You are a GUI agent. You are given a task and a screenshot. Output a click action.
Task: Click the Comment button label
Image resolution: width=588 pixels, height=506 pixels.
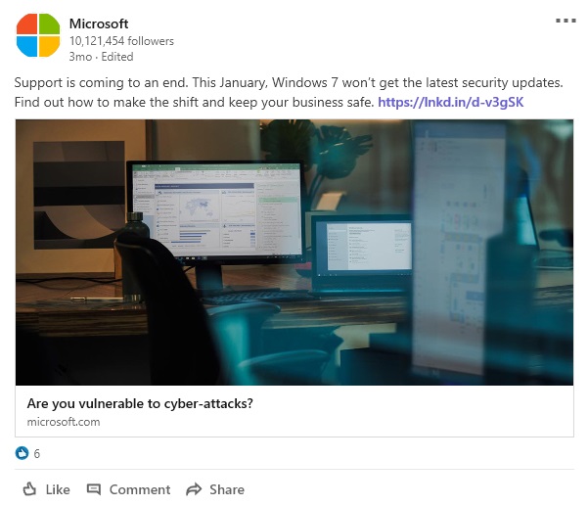140,489
